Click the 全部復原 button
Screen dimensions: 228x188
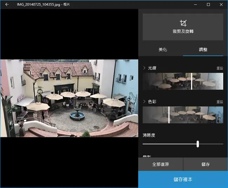click(x=161, y=164)
